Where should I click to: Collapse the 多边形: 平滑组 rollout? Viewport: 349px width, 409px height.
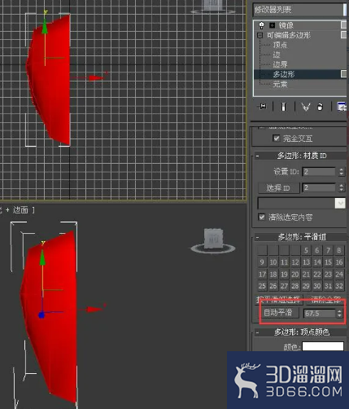pos(257,237)
